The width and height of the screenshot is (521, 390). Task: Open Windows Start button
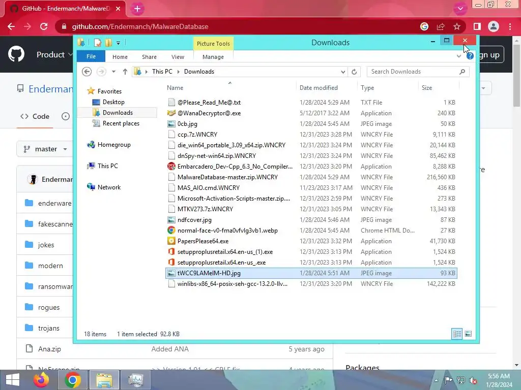[13, 380]
